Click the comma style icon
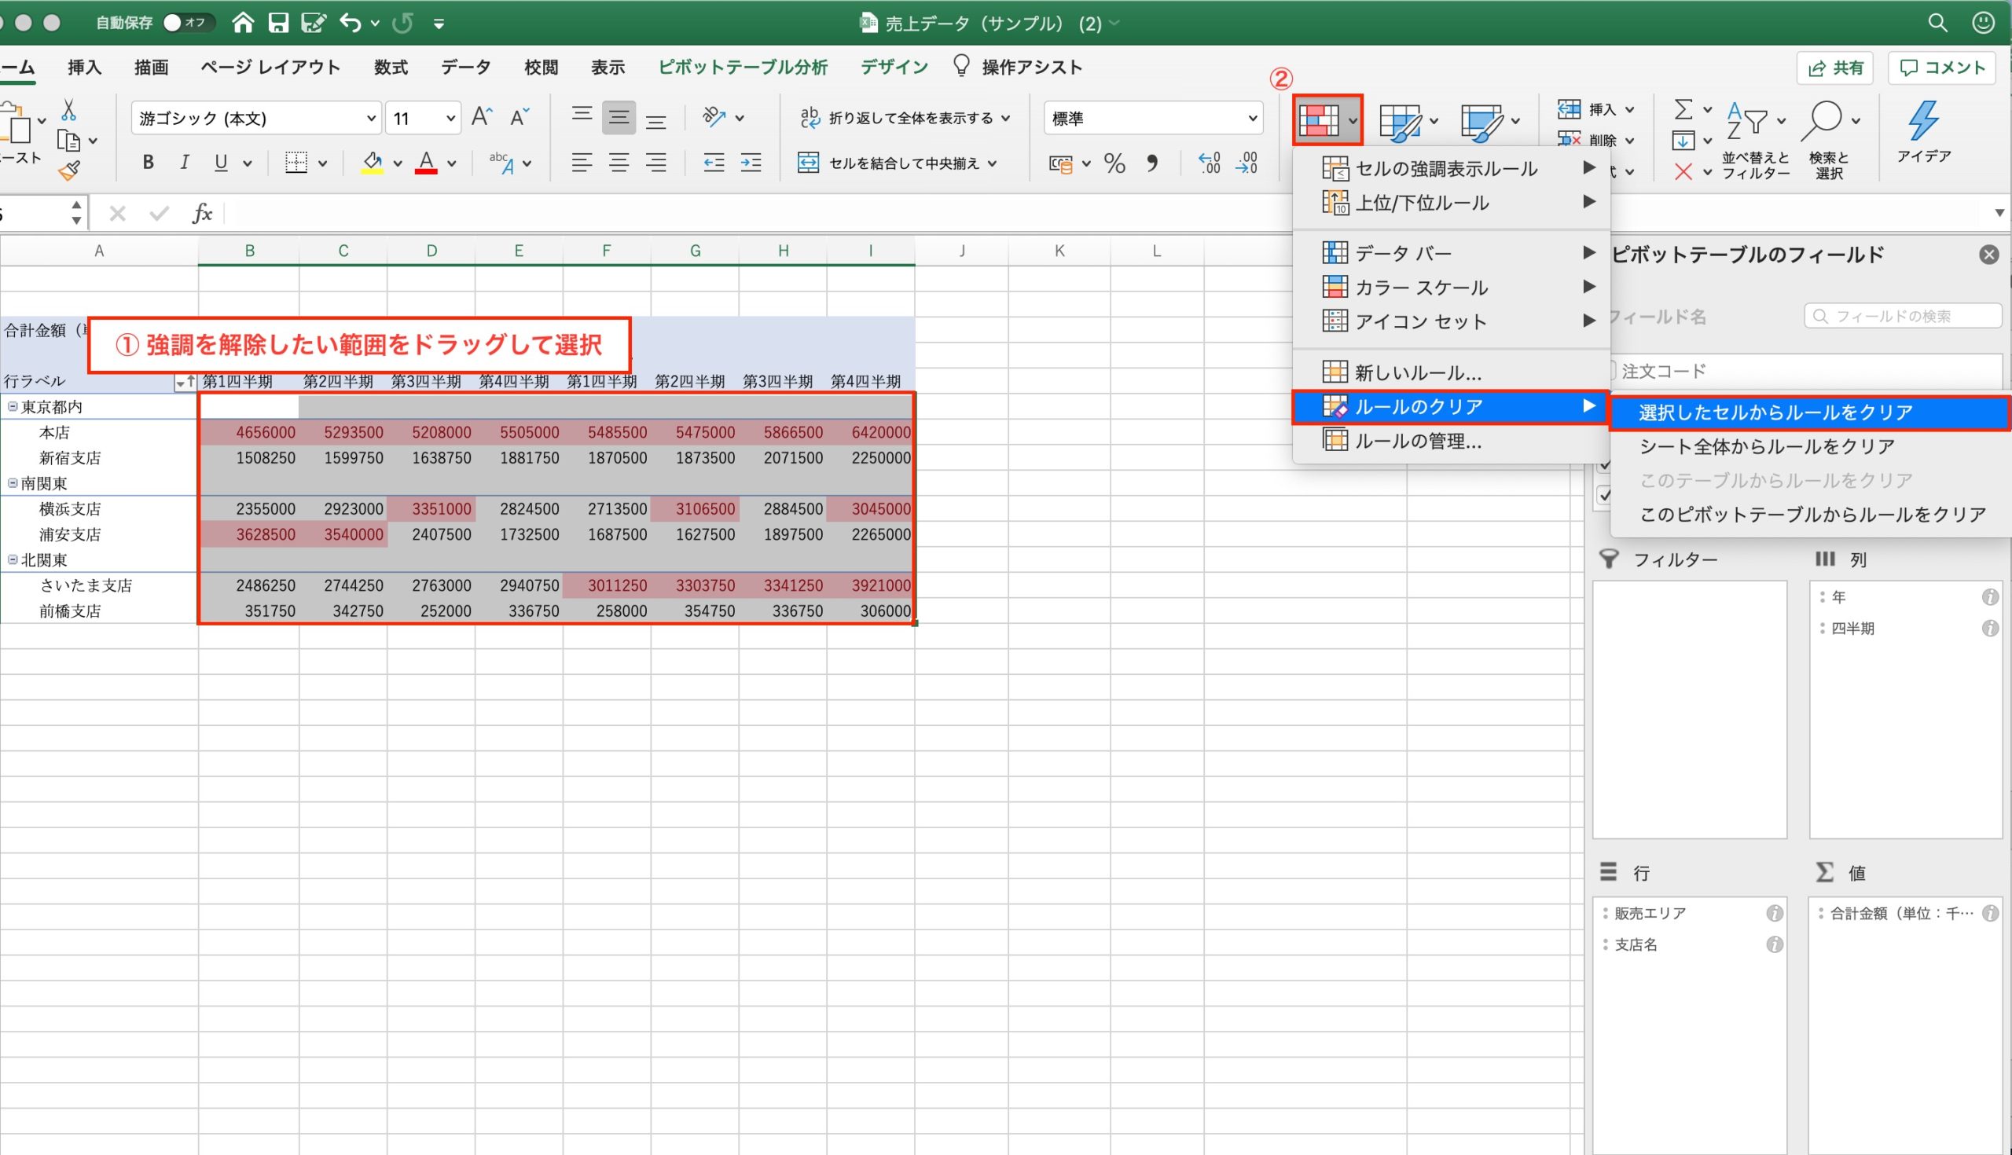 click(1152, 163)
